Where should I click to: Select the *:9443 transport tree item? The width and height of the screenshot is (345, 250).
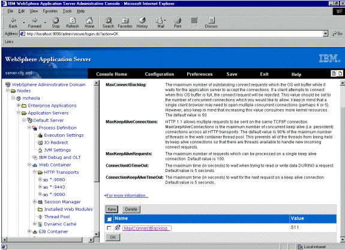click(x=57, y=187)
